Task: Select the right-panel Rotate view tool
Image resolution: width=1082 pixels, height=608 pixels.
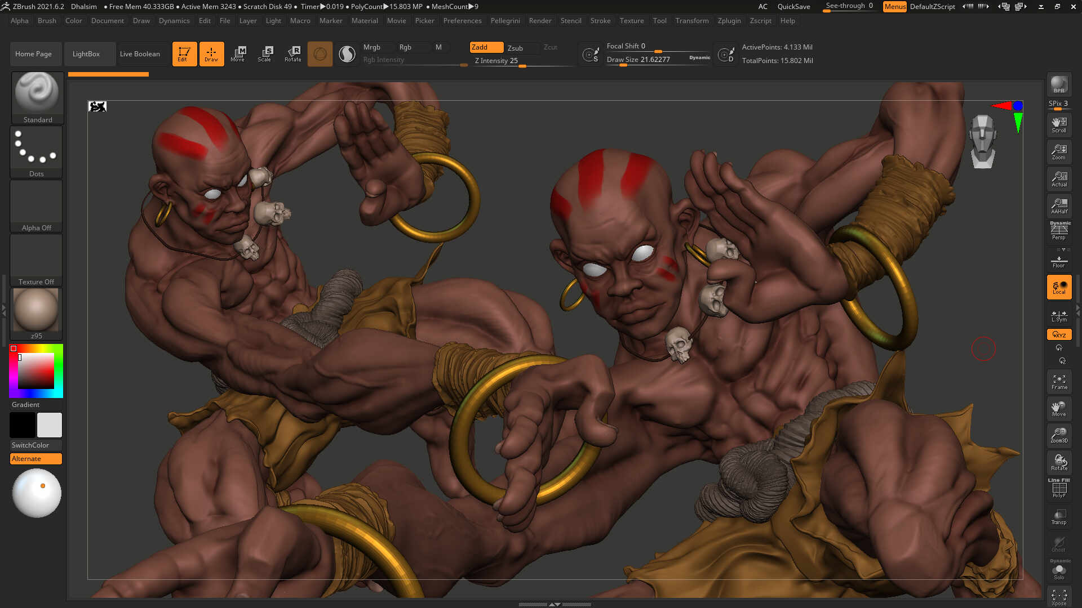Action: click(x=1059, y=462)
